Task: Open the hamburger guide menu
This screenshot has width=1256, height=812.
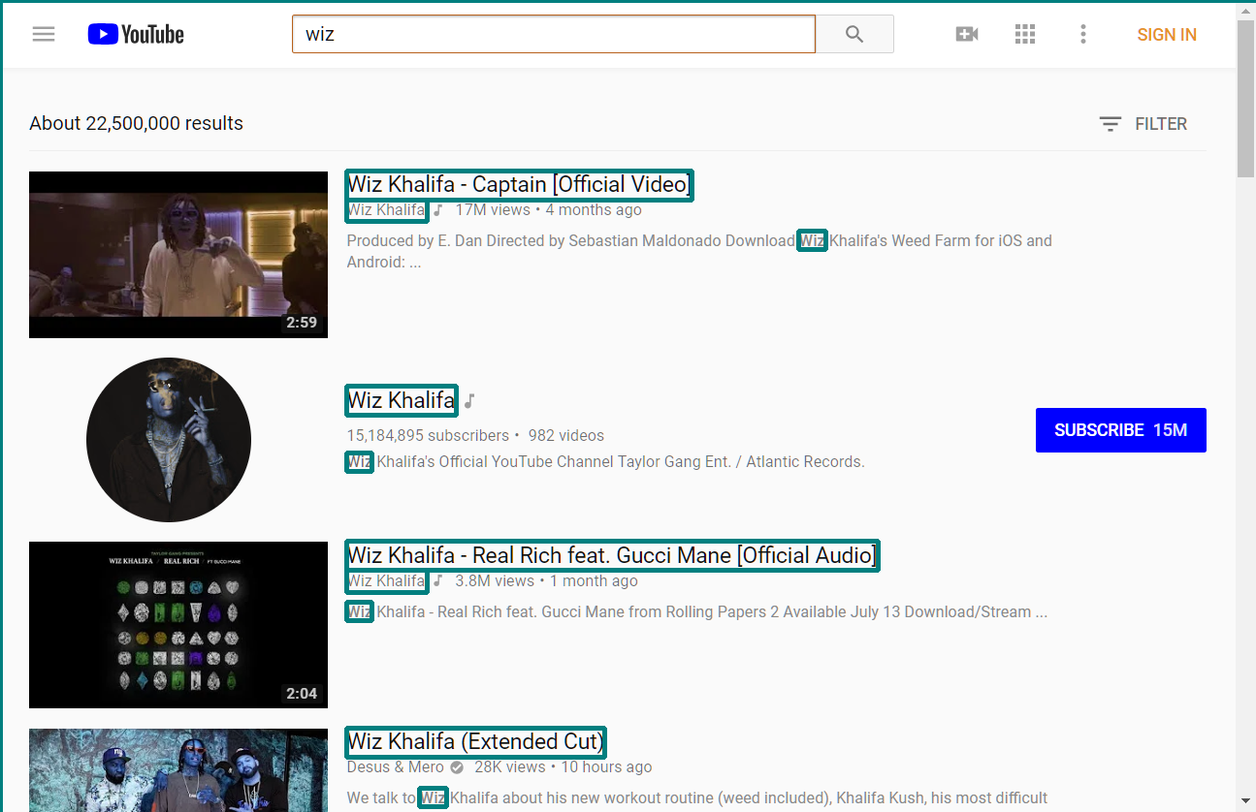Action: (x=44, y=34)
